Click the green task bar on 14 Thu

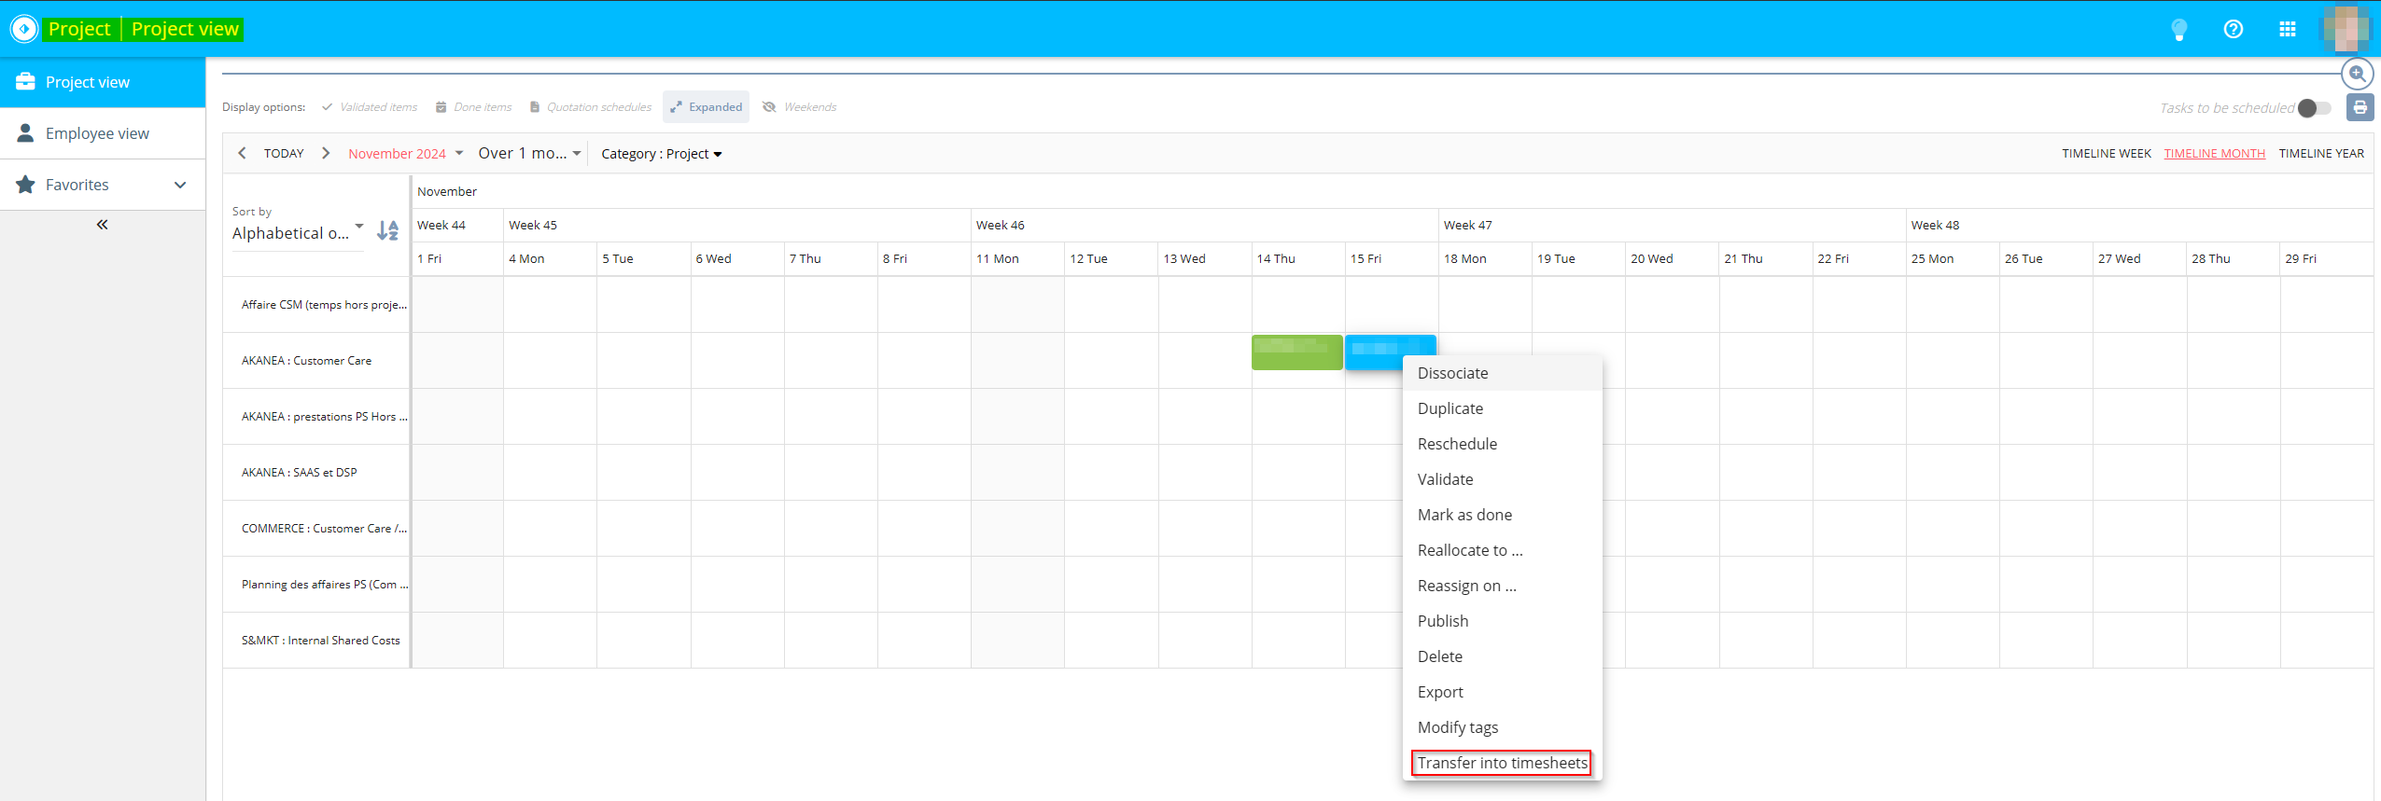1296,352
